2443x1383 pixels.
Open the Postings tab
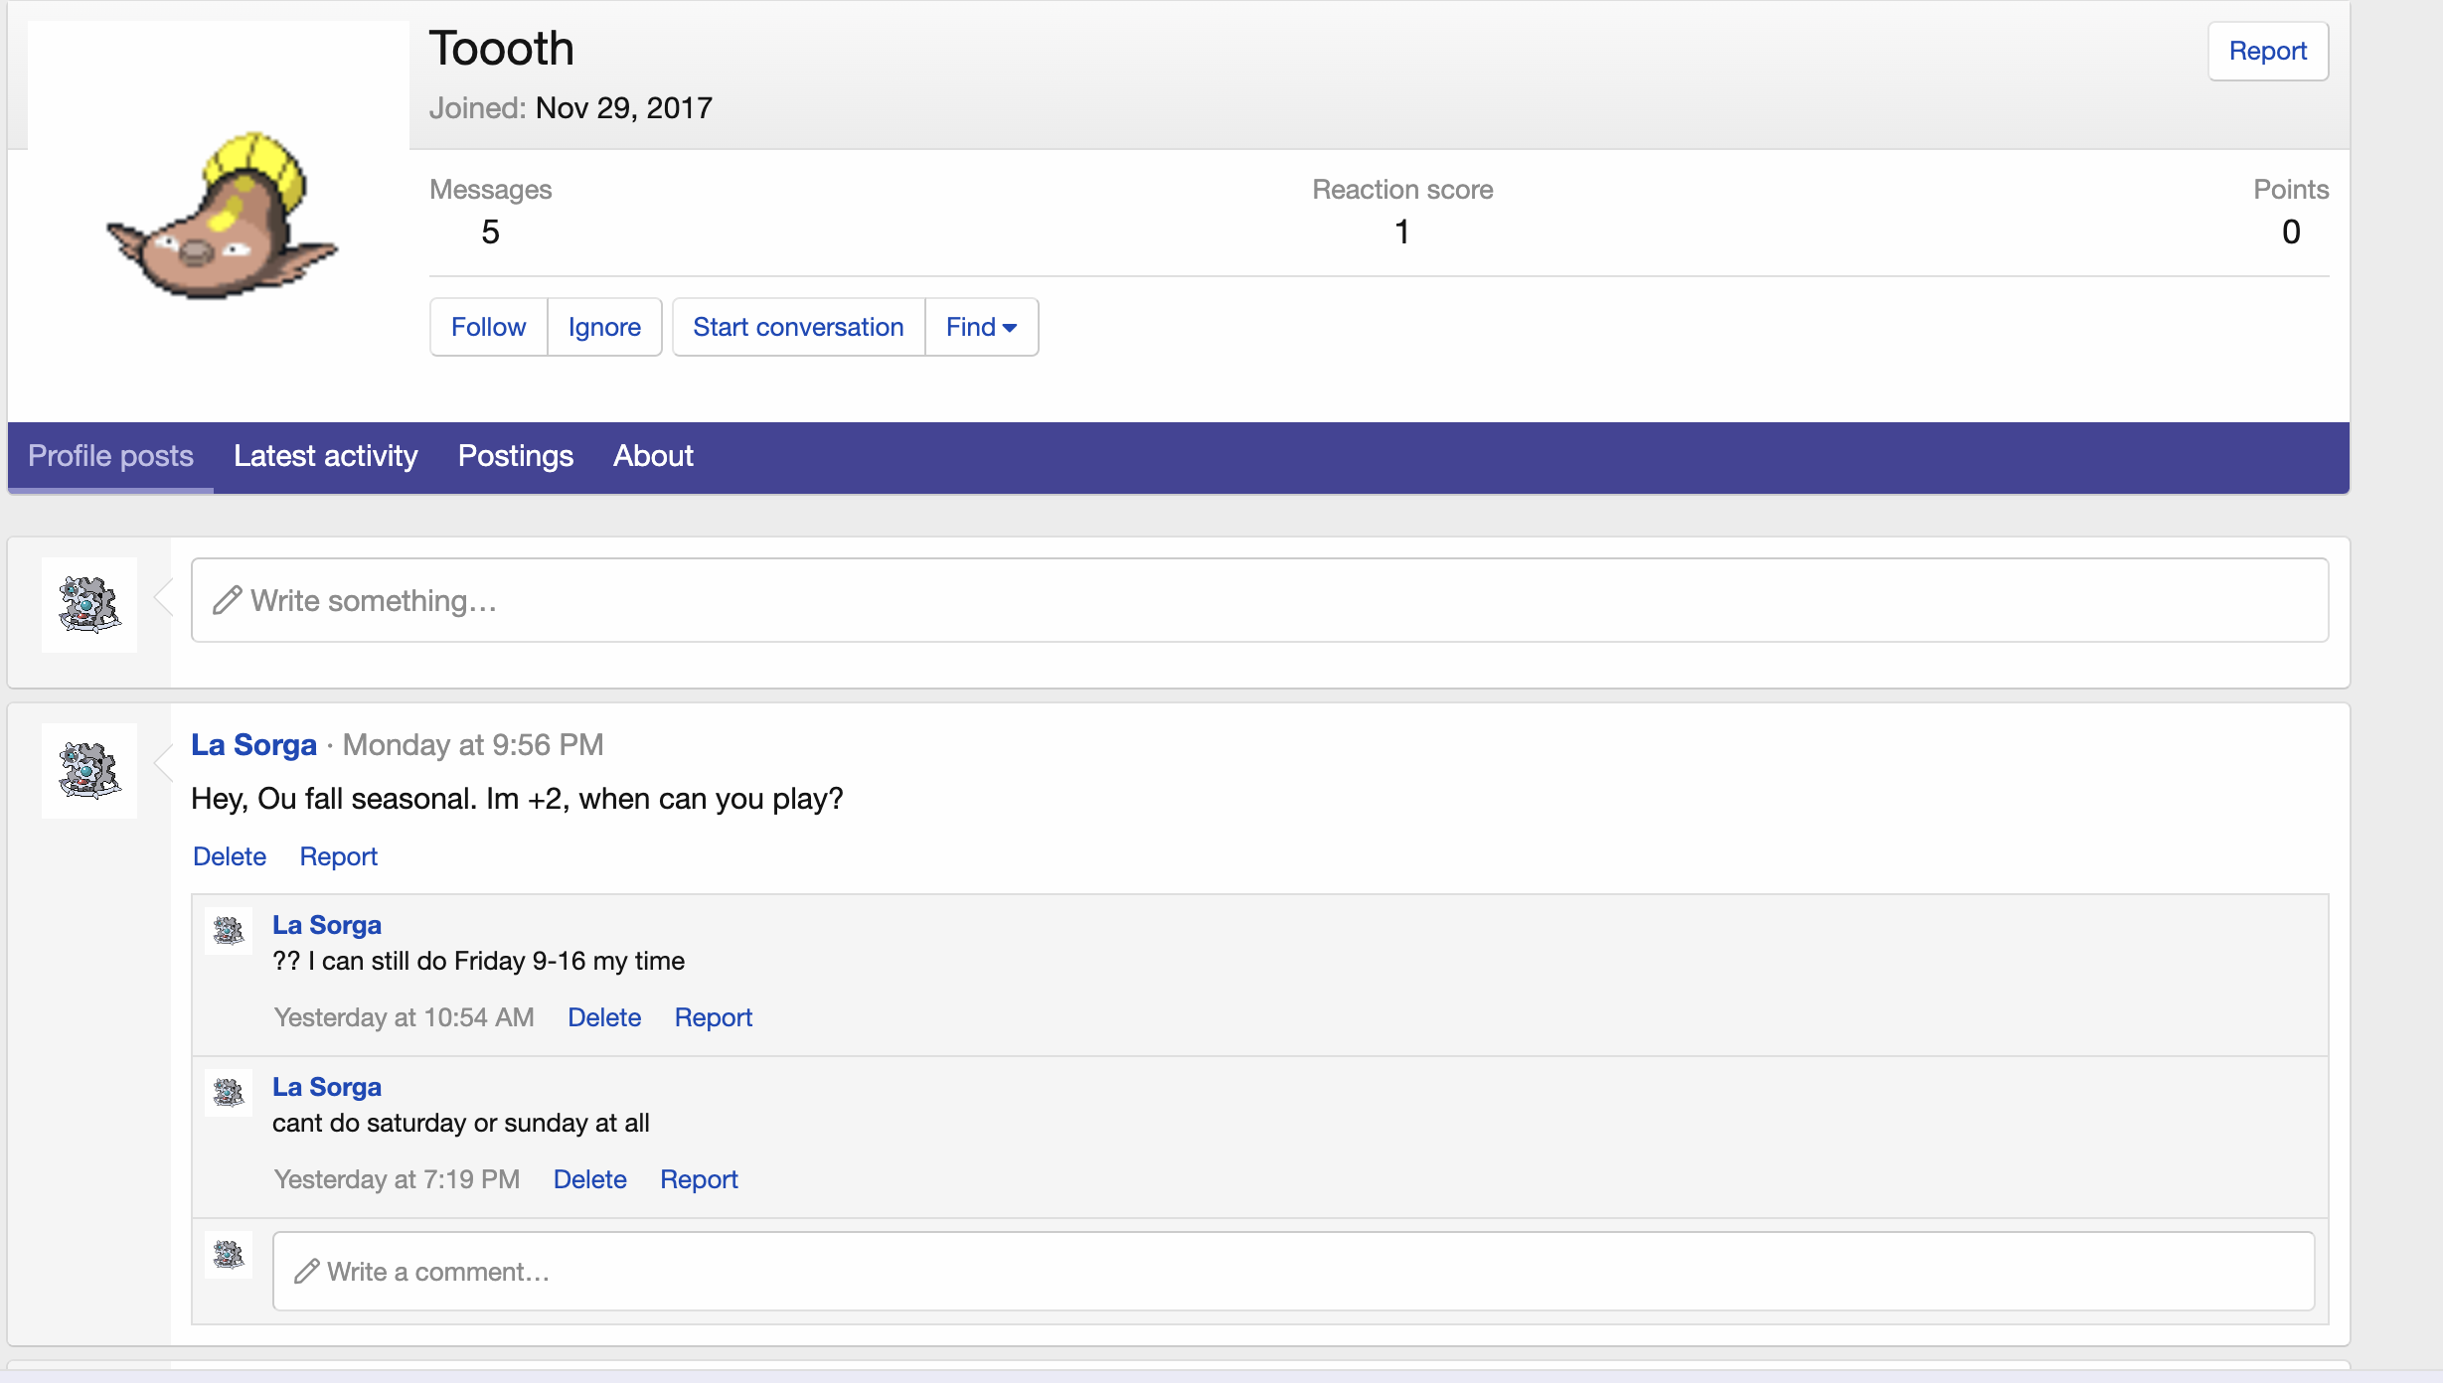tap(515, 456)
